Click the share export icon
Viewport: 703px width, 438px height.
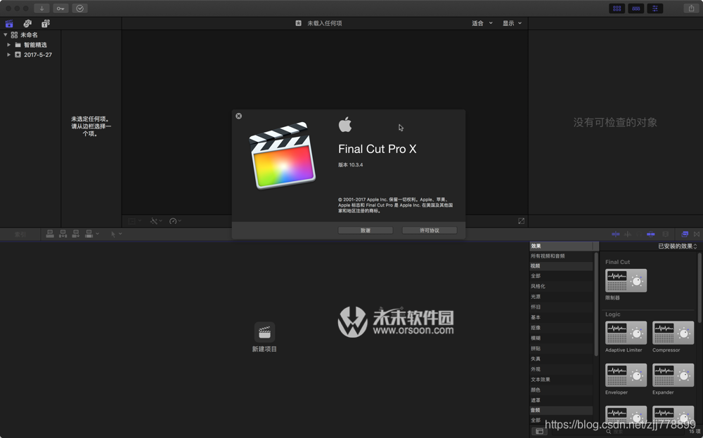pyautogui.click(x=691, y=8)
